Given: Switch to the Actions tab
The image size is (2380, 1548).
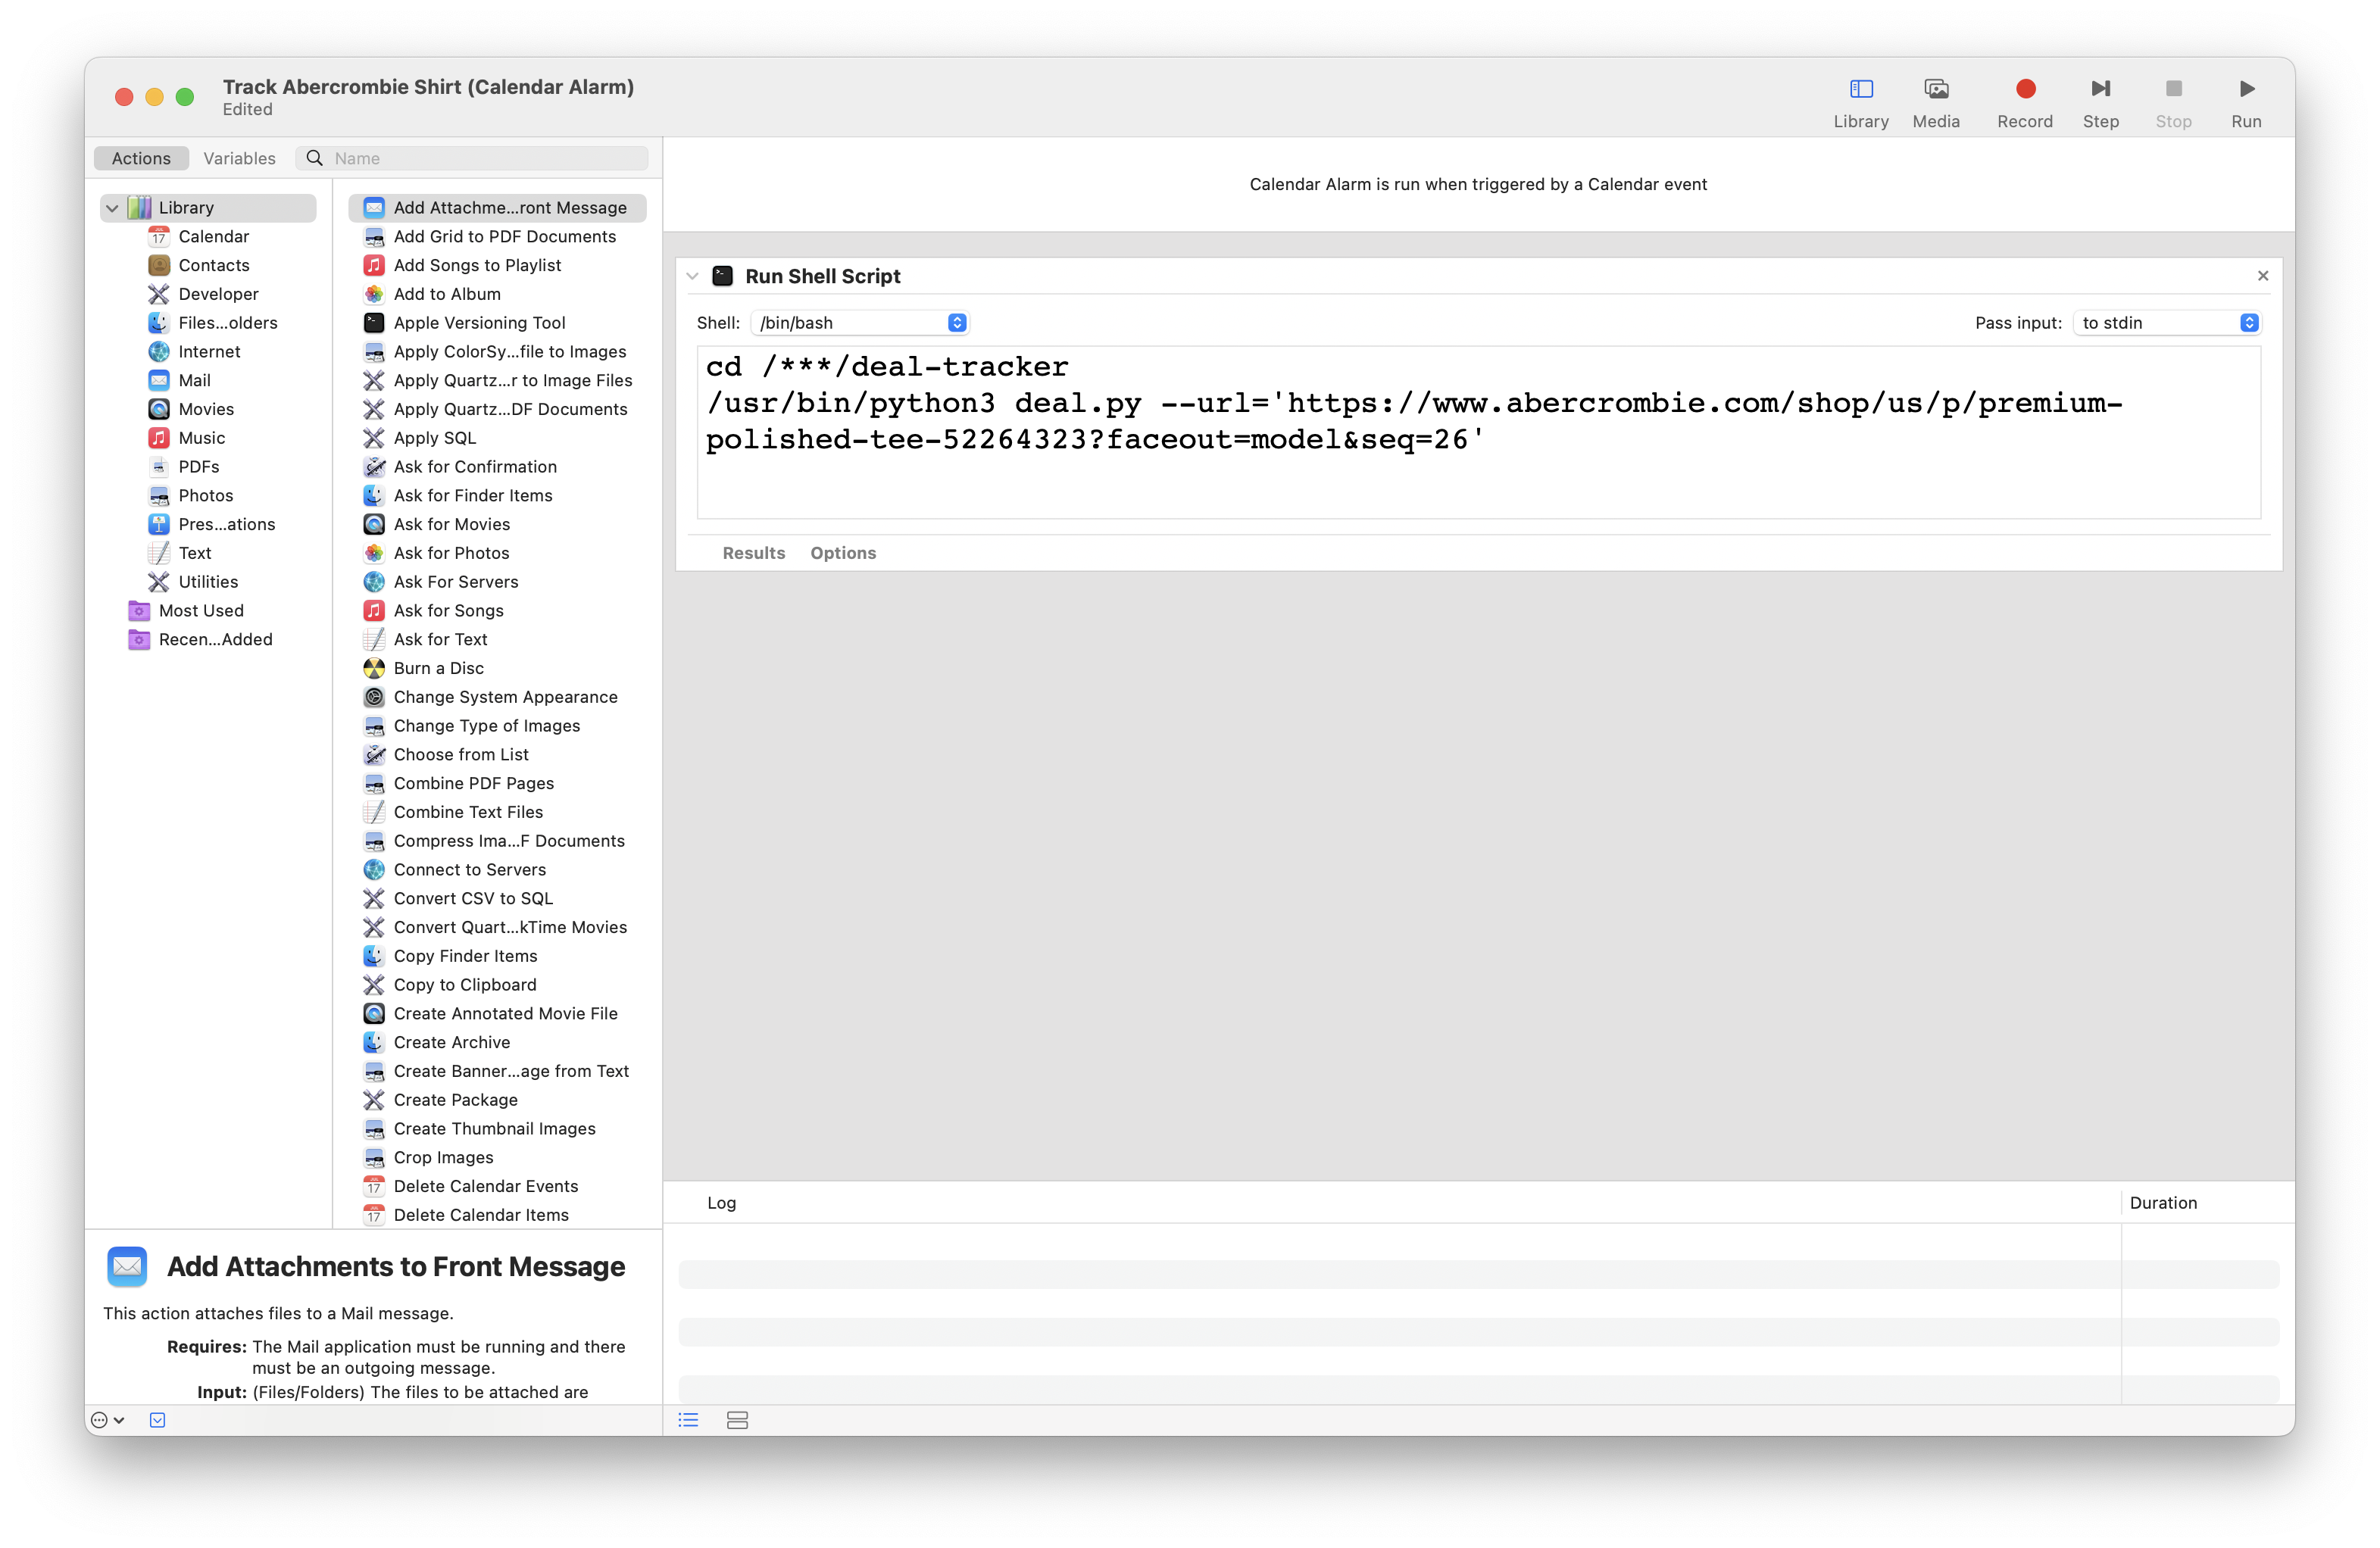Looking at the screenshot, I should 141,158.
